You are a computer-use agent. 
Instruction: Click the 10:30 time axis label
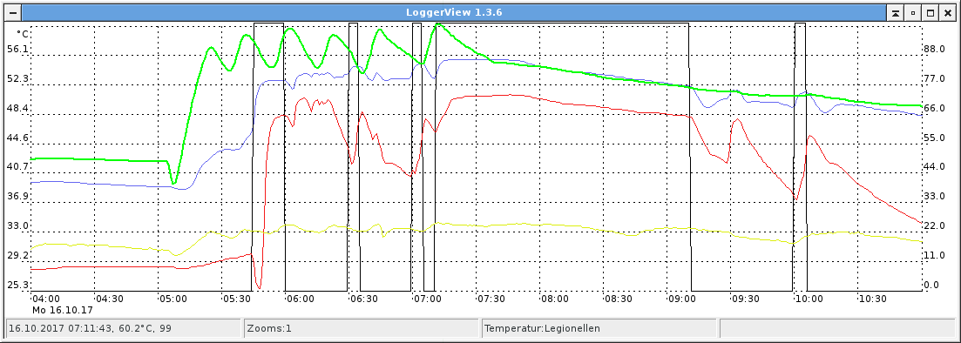tap(873, 299)
